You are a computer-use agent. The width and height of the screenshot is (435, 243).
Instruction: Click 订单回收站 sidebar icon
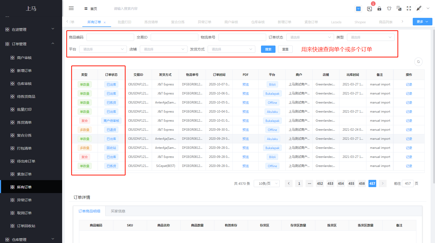coord(12,226)
